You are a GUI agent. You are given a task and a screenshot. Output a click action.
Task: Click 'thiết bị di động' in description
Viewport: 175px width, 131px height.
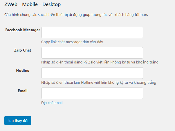click(69, 15)
